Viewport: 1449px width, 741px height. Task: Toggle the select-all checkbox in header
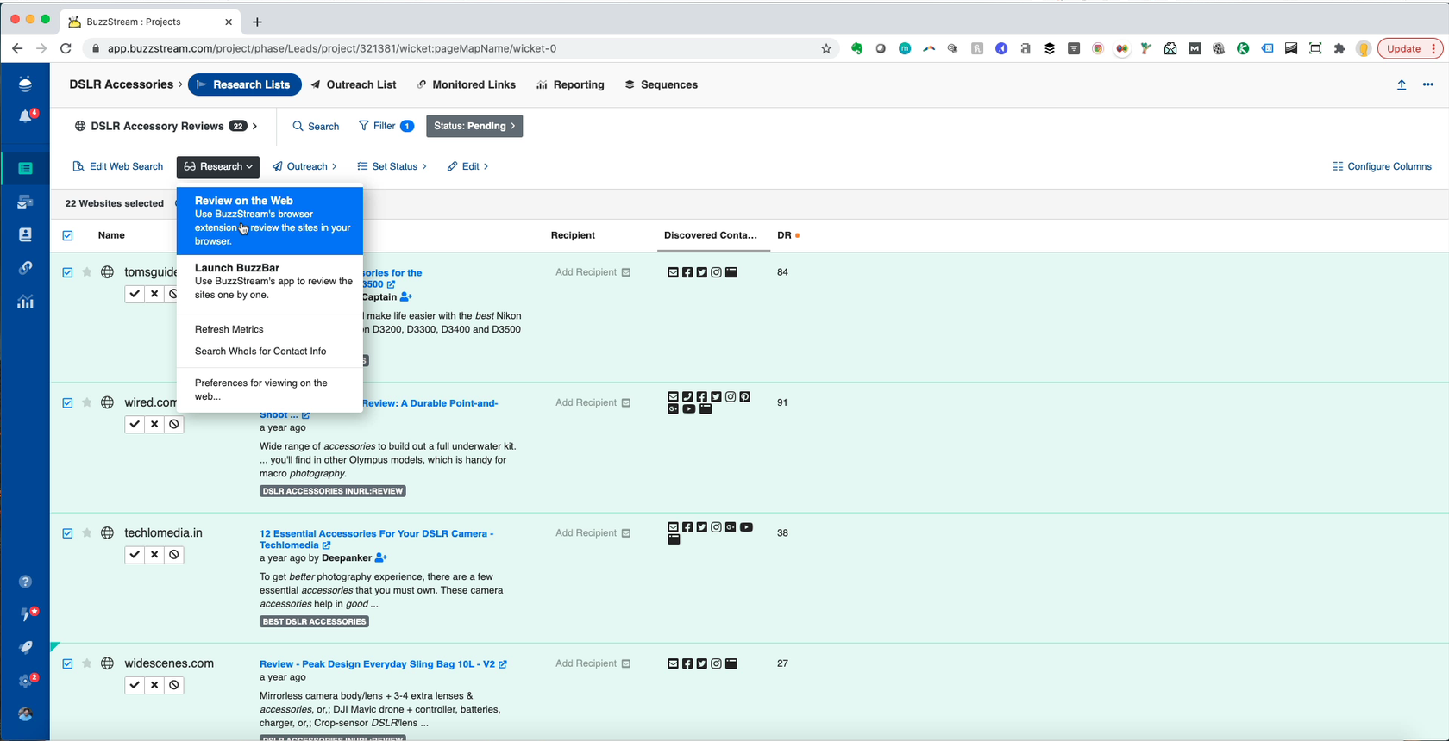68,235
